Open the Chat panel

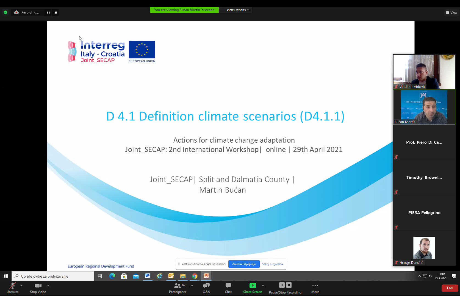click(x=228, y=287)
